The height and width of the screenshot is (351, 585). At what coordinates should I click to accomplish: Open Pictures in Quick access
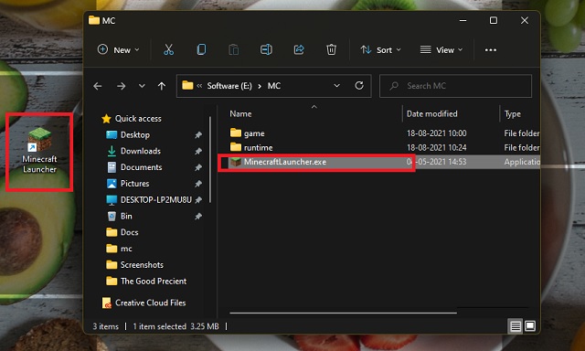pos(134,184)
